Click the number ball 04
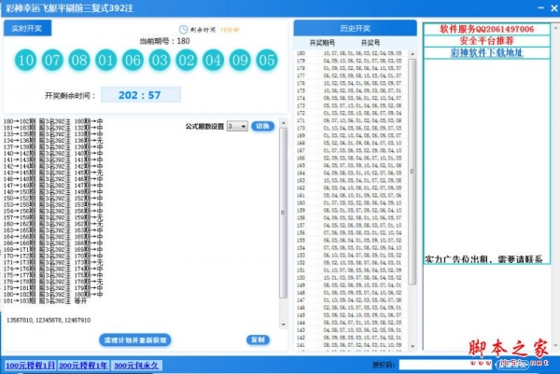This screenshot has height=374, width=560. pyautogui.click(x=213, y=60)
